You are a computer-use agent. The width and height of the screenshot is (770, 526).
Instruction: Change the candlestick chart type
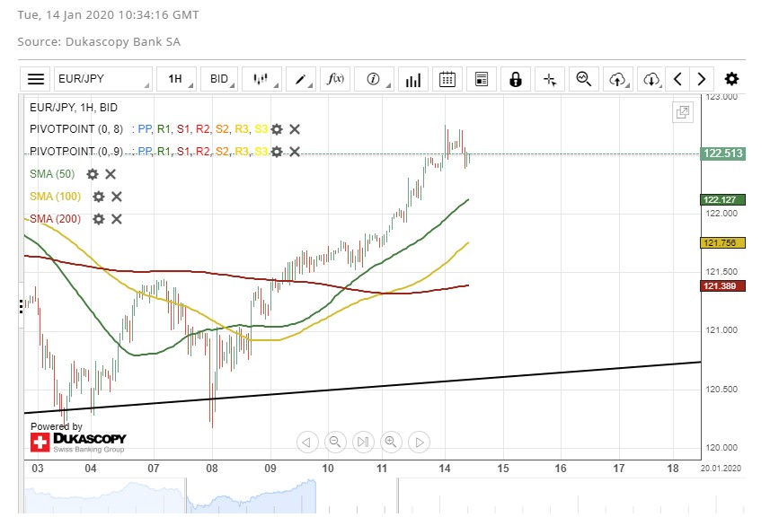coord(261,79)
